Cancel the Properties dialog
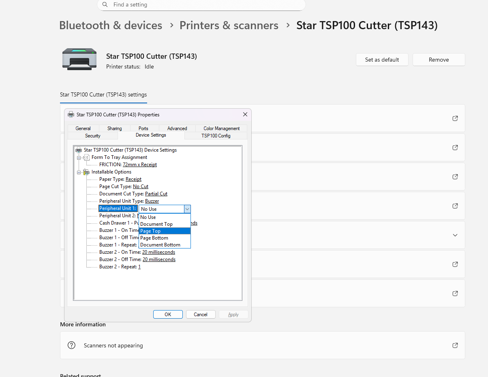The width and height of the screenshot is (488, 377). tap(201, 315)
